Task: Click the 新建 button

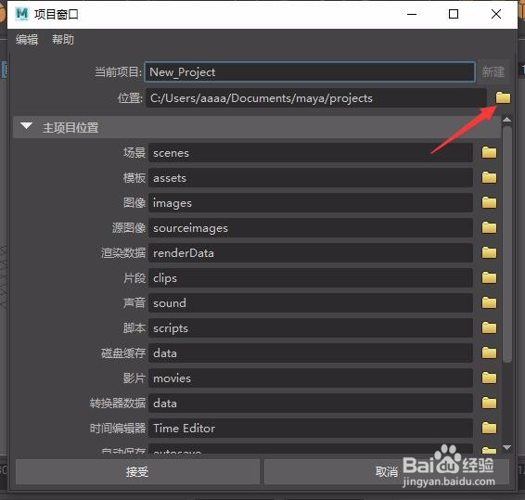Action: 493,71
